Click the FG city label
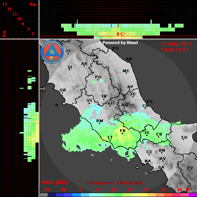 click(x=184, y=138)
